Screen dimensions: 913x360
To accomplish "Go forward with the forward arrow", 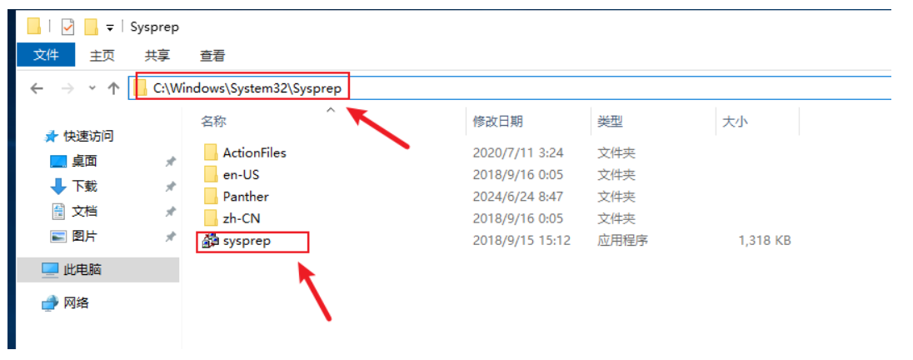I will tap(67, 88).
